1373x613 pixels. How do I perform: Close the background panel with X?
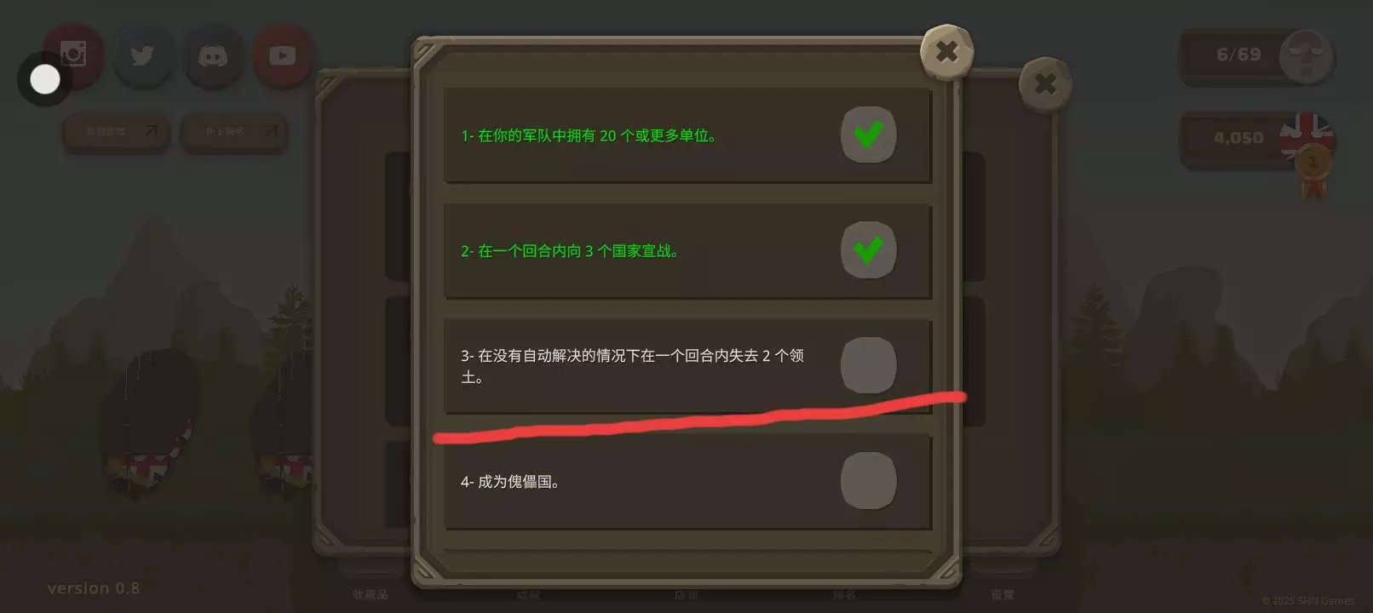(1045, 84)
